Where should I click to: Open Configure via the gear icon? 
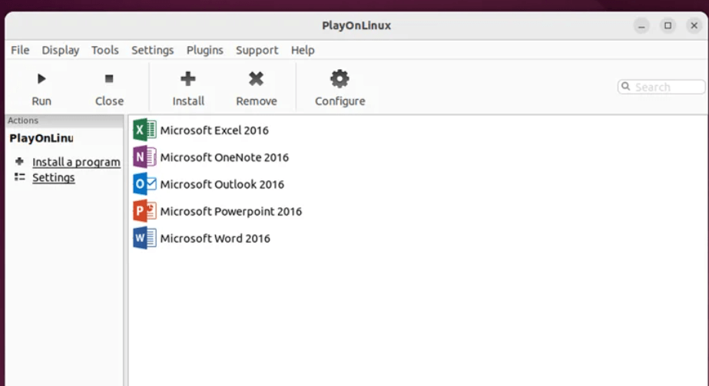tap(340, 79)
